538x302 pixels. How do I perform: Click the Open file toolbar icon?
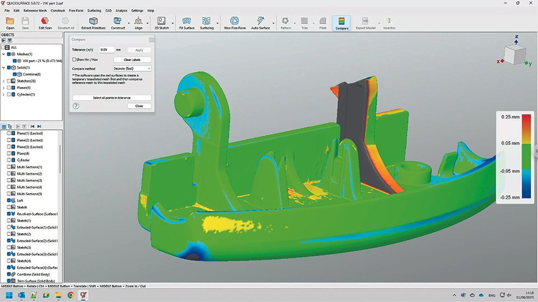(x=10, y=21)
